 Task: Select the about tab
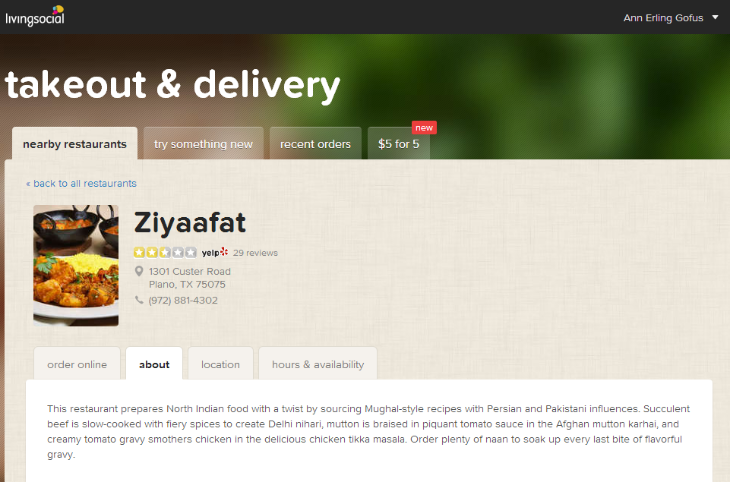(x=154, y=364)
